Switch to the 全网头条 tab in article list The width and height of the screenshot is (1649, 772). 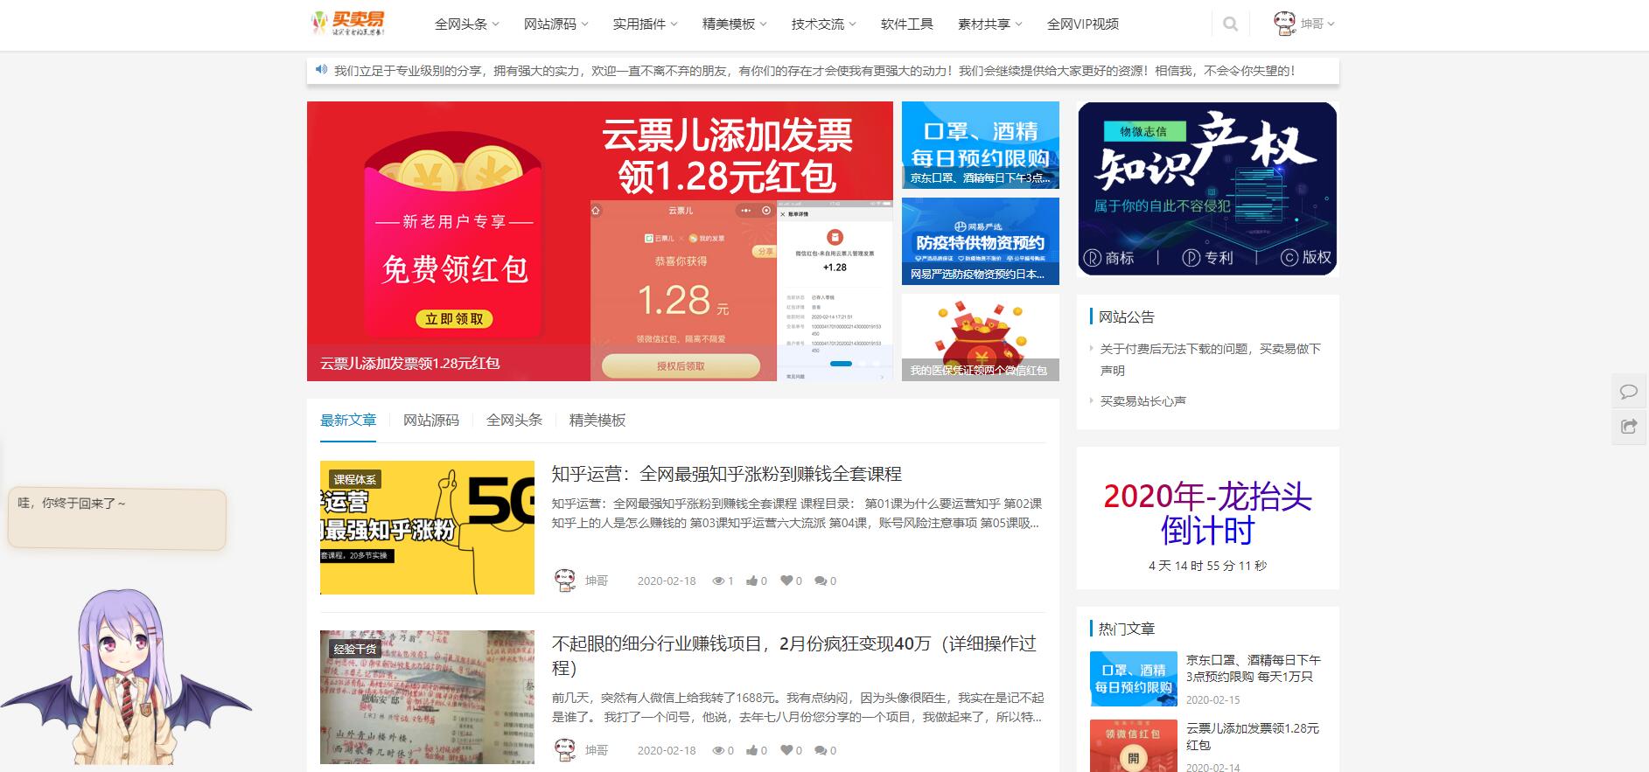[514, 421]
